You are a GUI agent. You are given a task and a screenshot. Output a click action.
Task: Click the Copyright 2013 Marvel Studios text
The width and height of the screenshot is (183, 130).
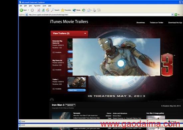[x=63, y=108]
